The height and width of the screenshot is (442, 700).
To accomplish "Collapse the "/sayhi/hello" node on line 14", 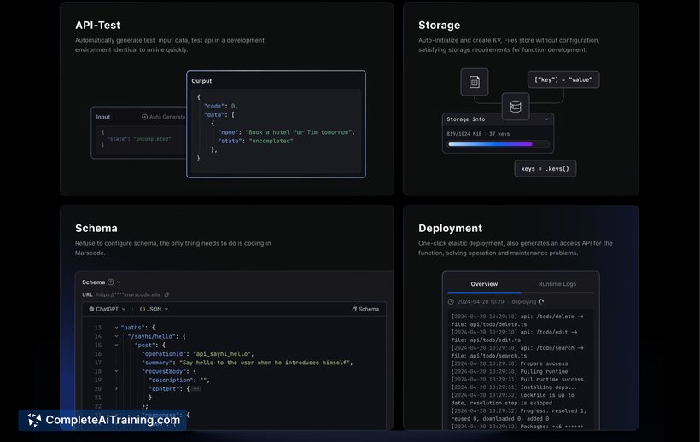I will click(x=116, y=336).
